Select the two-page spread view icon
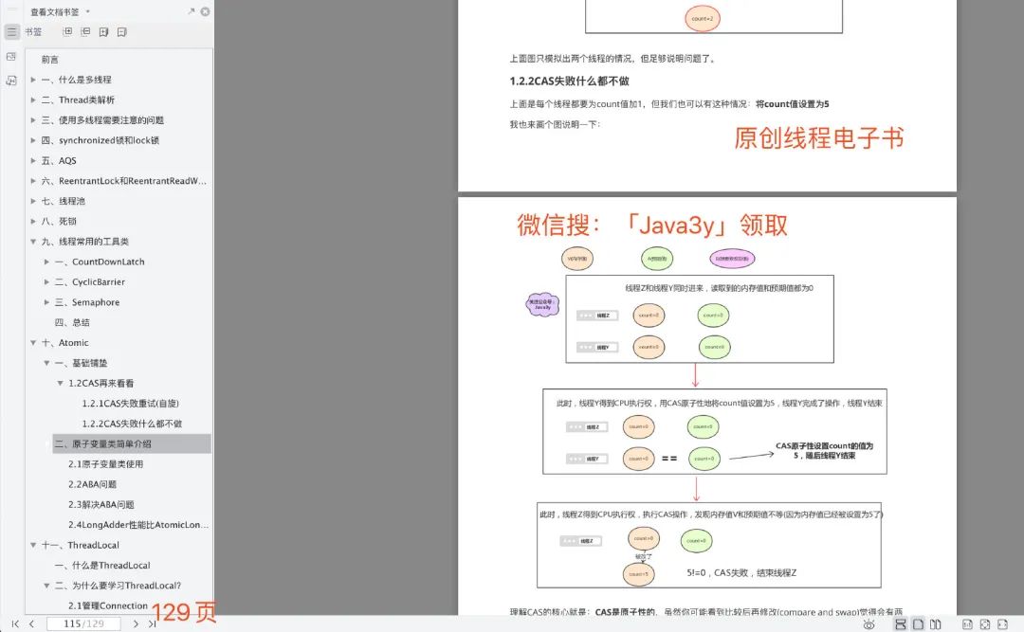The image size is (1024, 632). click(x=937, y=625)
